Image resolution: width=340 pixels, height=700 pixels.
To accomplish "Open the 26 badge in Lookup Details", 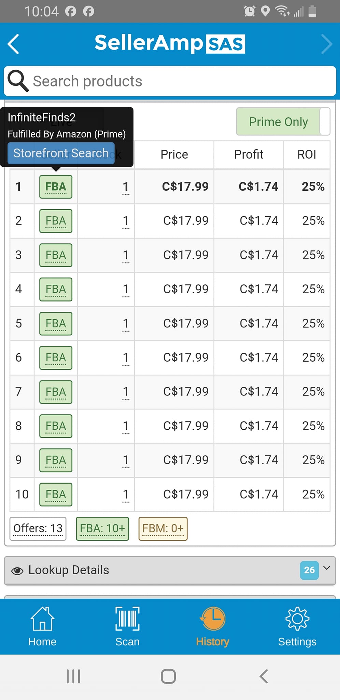I will point(309,570).
